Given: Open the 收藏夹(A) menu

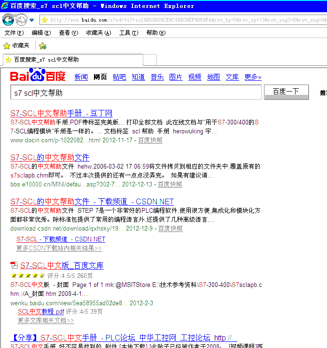Looking at the screenshot, I should click(99, 33).
